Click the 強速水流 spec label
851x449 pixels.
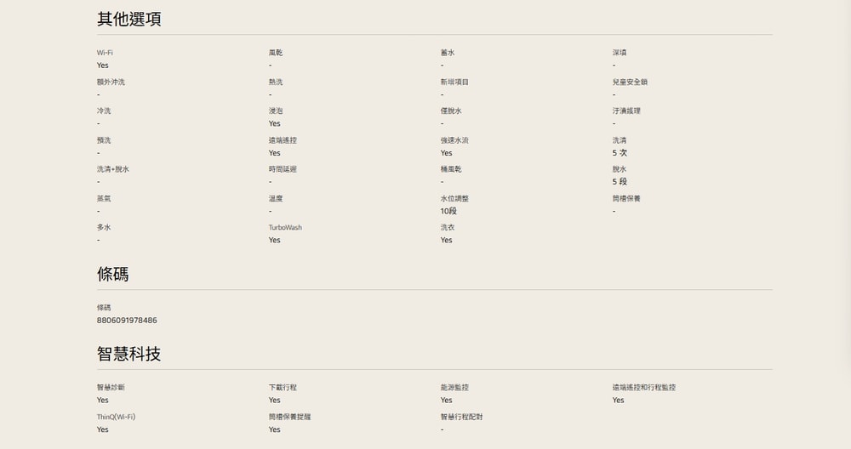click(x=454, y=140)
